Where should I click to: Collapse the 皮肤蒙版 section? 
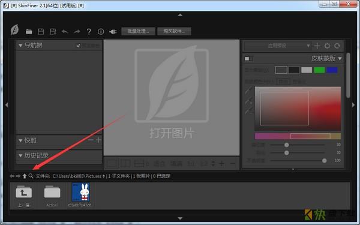[340, 59]
